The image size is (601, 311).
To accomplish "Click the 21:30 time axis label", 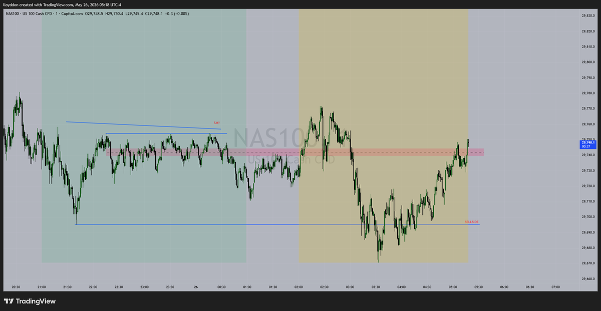I will pyautogui.click(x=68, y=287).
